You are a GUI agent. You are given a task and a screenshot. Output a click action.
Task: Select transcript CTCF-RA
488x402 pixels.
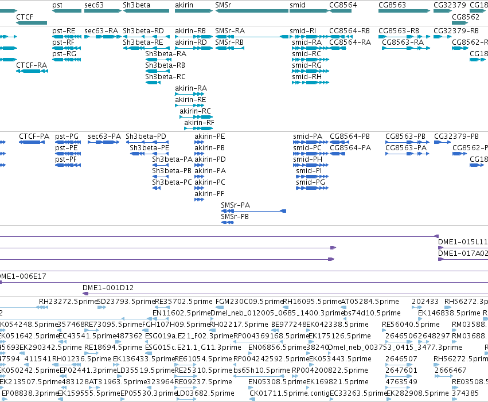point(32,65)
